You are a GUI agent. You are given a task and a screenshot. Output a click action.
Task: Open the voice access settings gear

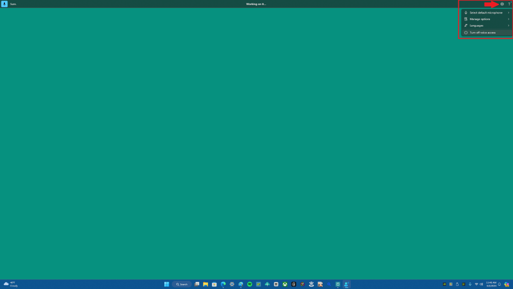coord(502,4)
